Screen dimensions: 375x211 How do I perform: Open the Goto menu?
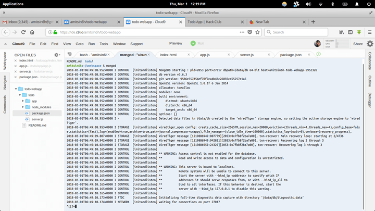[x=80, y=44]
